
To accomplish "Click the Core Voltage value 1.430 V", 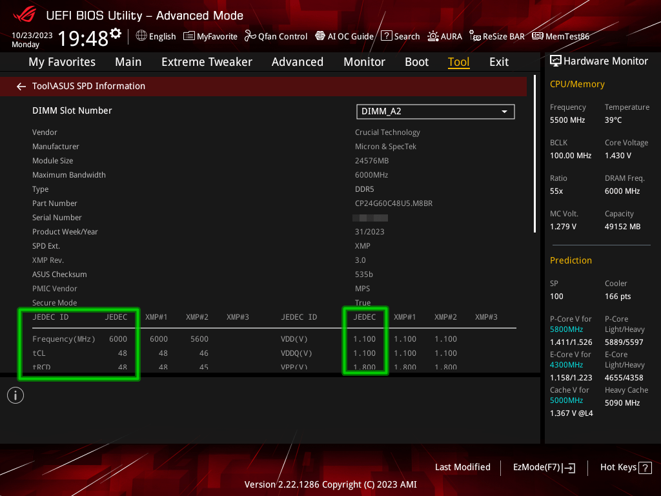I will coord(618,156).
